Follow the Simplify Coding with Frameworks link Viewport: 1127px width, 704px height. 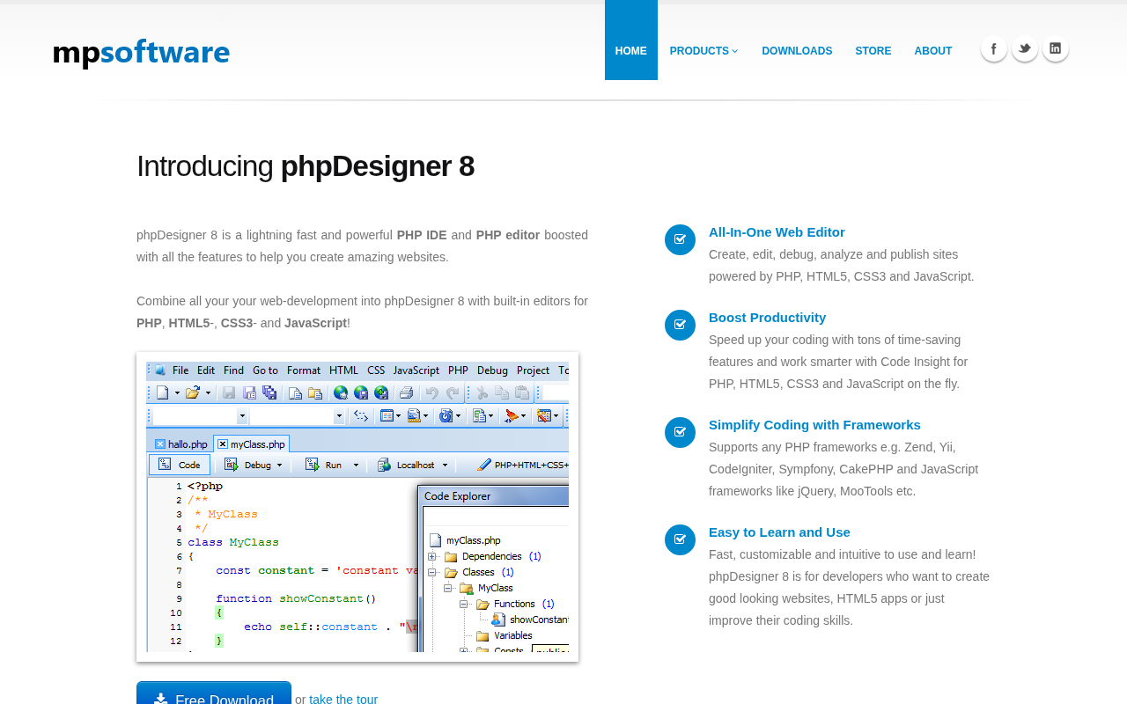point(814,425)
